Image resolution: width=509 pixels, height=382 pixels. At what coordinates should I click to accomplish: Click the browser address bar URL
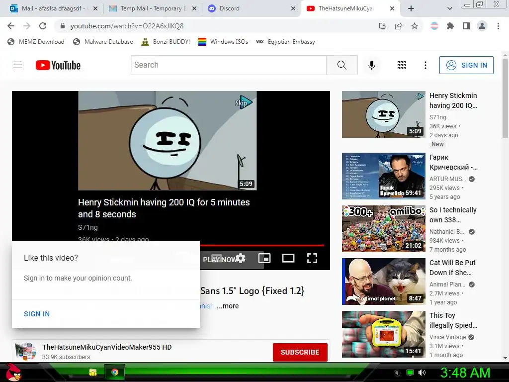tap(127, 26)
